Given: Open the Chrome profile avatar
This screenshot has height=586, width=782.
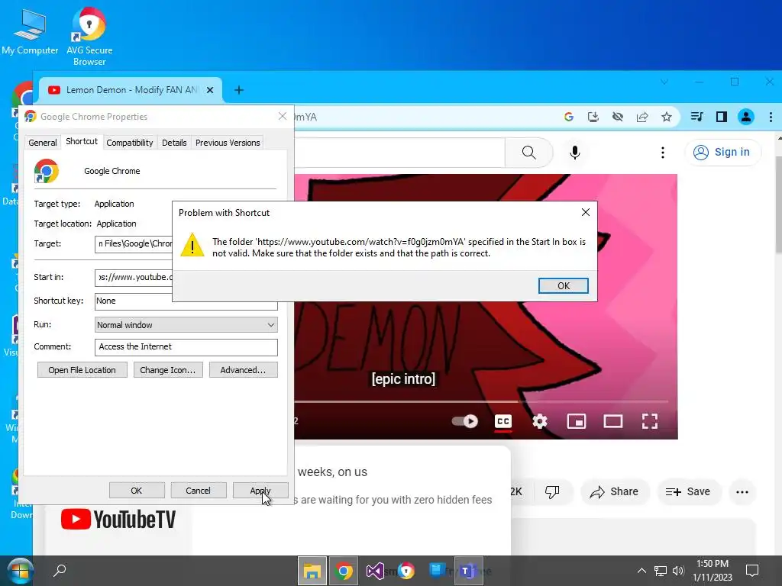Looking at the screenshot, I should (746, 117).
